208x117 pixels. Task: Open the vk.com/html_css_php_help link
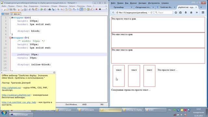point(19,102)
